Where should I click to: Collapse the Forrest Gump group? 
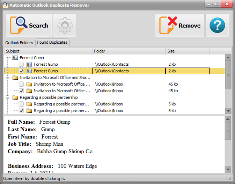(x=7, y=58)
